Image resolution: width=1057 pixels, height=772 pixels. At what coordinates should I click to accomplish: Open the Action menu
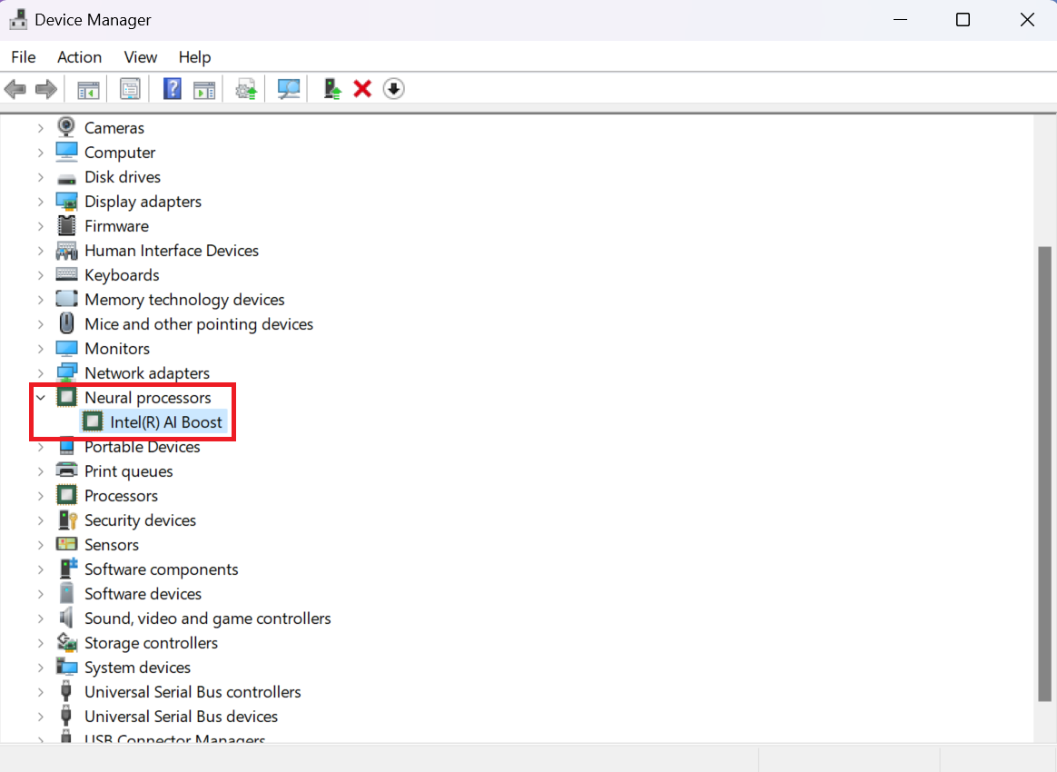pyautogui.click(x=79, y=57)
